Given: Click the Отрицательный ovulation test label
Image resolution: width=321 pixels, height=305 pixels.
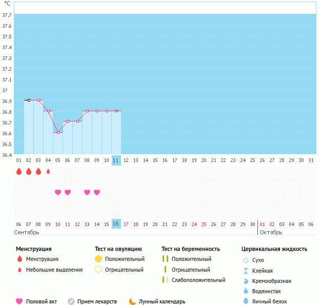Looking at the screenshot, I should click(125, 269).
